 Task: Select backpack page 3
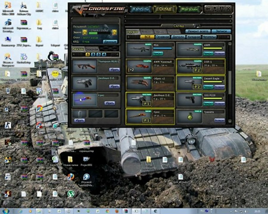[x=99, y=54]
